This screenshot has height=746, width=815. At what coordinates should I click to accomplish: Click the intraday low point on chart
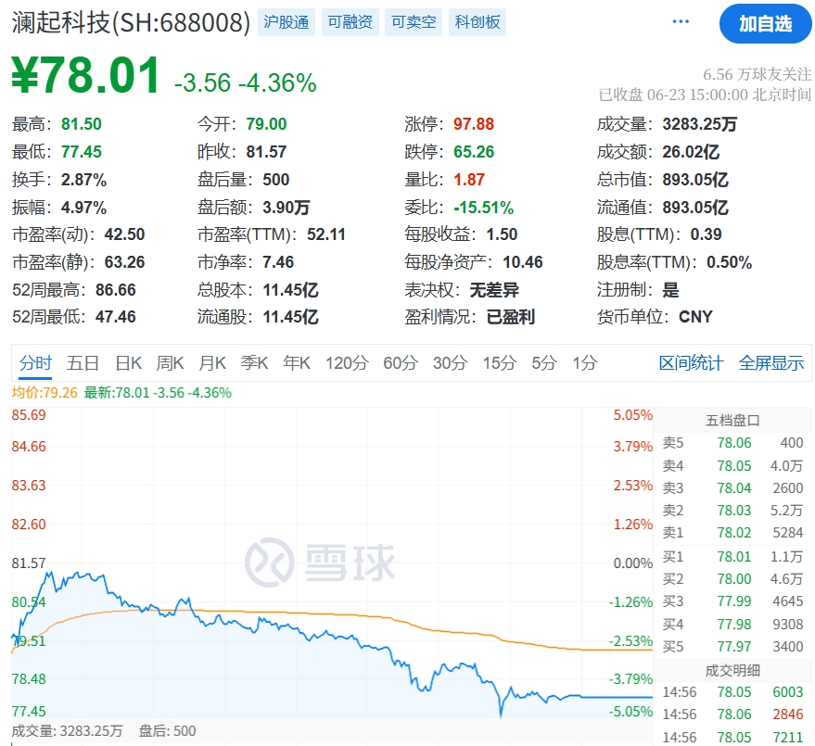tap(501, 714)
